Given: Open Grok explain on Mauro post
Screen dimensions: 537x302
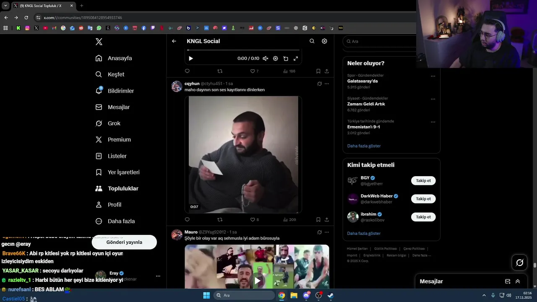Looking at the screenshot, I should (x=319, y=232).
